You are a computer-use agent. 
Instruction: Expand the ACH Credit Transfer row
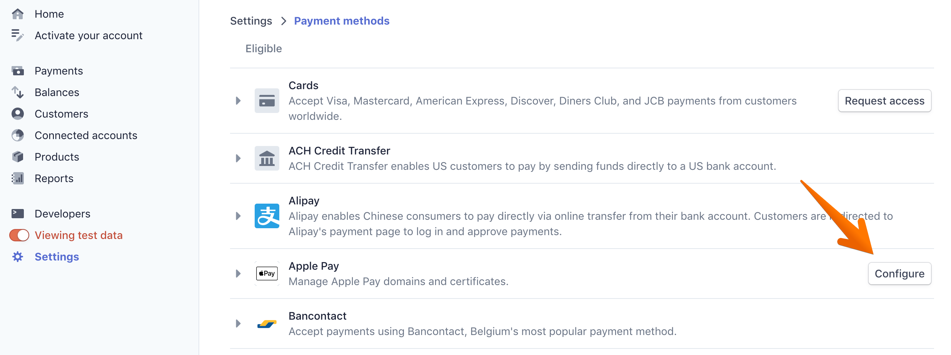tap(238, 158)
